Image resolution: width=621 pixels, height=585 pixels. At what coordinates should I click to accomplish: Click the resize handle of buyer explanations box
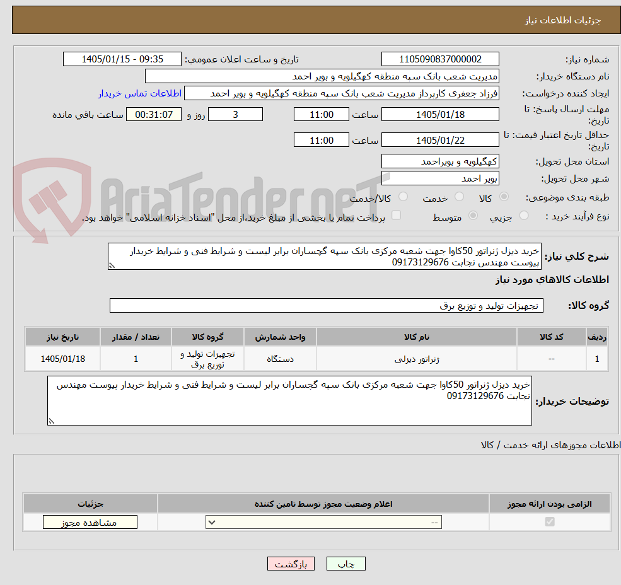[51, 421]
